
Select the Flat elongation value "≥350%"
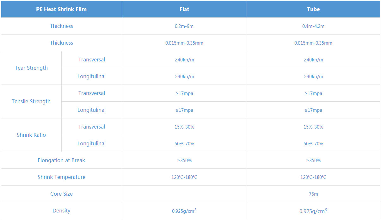184,161
